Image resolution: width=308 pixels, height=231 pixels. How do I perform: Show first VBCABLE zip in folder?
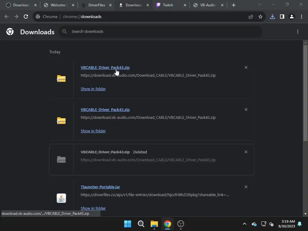click(x=93, y=89)
